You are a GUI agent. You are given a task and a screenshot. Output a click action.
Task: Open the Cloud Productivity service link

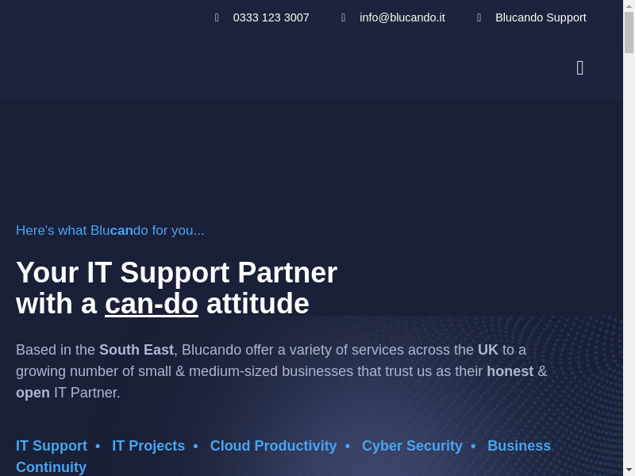point(273,446)
